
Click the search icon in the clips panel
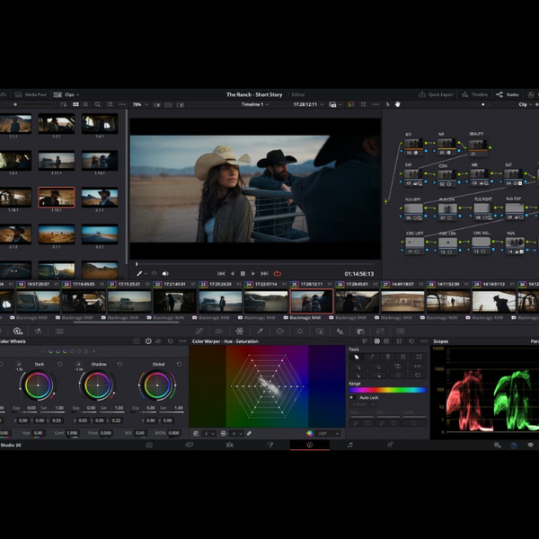(98, 104)
